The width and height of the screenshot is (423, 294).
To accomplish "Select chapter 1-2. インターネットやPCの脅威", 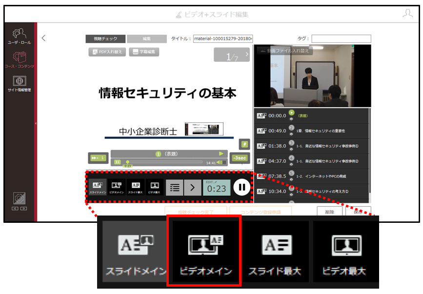I will pos(321,176).
